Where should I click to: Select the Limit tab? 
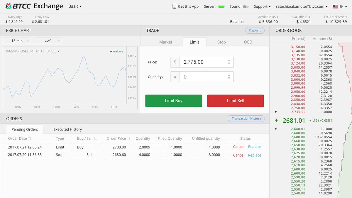tap(194, 42)
